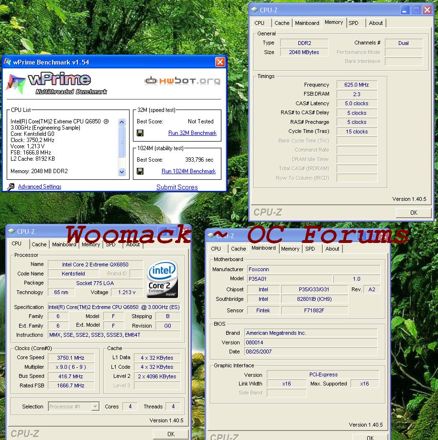Click the HWBot.org logo in wPrime
The image size is (438, 440).
coord(183,81)
